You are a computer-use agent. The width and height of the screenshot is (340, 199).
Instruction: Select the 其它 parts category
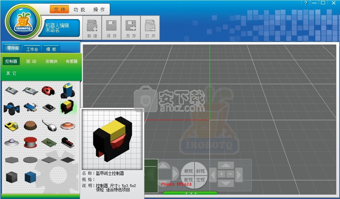pos(11,73)
